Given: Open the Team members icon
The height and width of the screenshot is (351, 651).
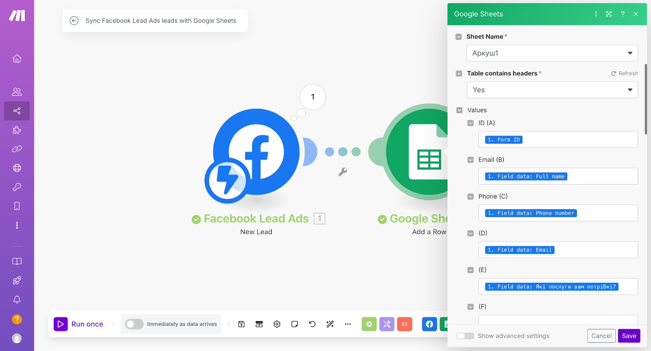Looking at the screenshot, I should pos(17,92).
